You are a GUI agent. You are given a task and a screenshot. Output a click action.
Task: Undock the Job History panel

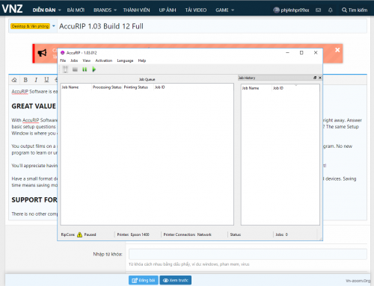315,78
